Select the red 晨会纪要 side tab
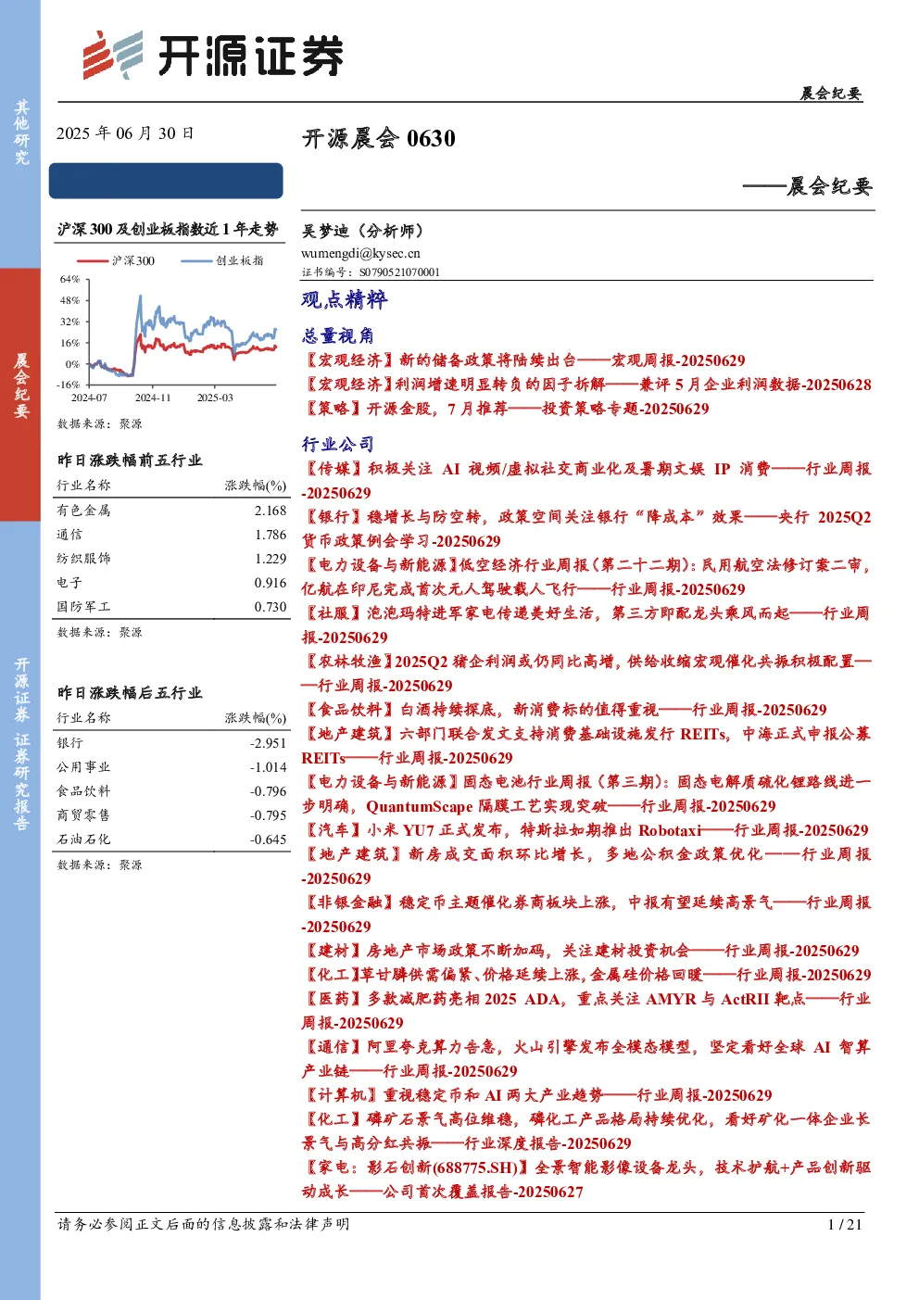Screen dimensions: 919x1300 [x=20, y=394]
